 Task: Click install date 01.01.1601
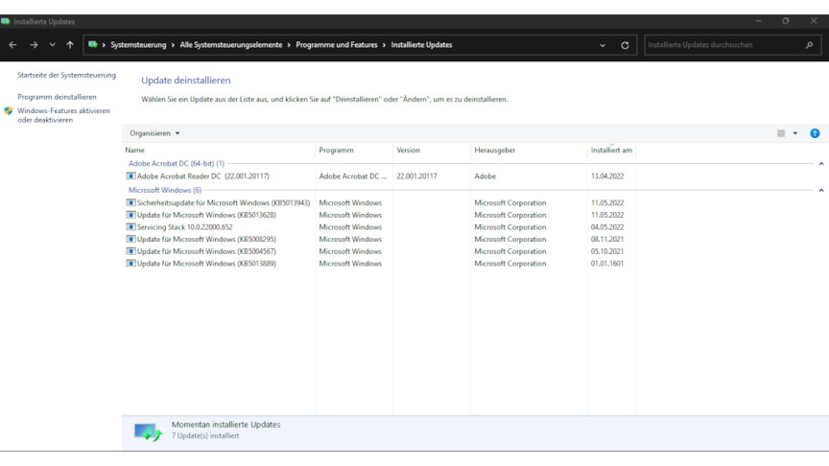(x=607, y=264)
